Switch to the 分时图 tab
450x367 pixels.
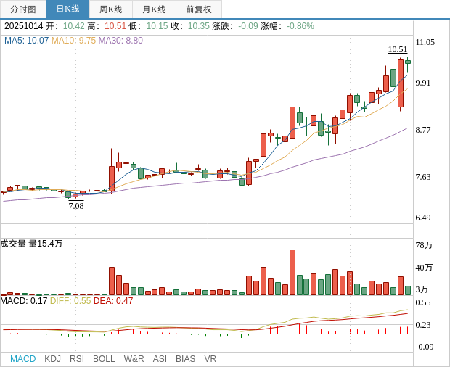tap(23, 9)
